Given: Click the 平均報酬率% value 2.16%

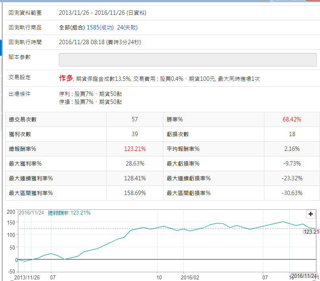Looking at the screenshot, I should coord(292,149).
